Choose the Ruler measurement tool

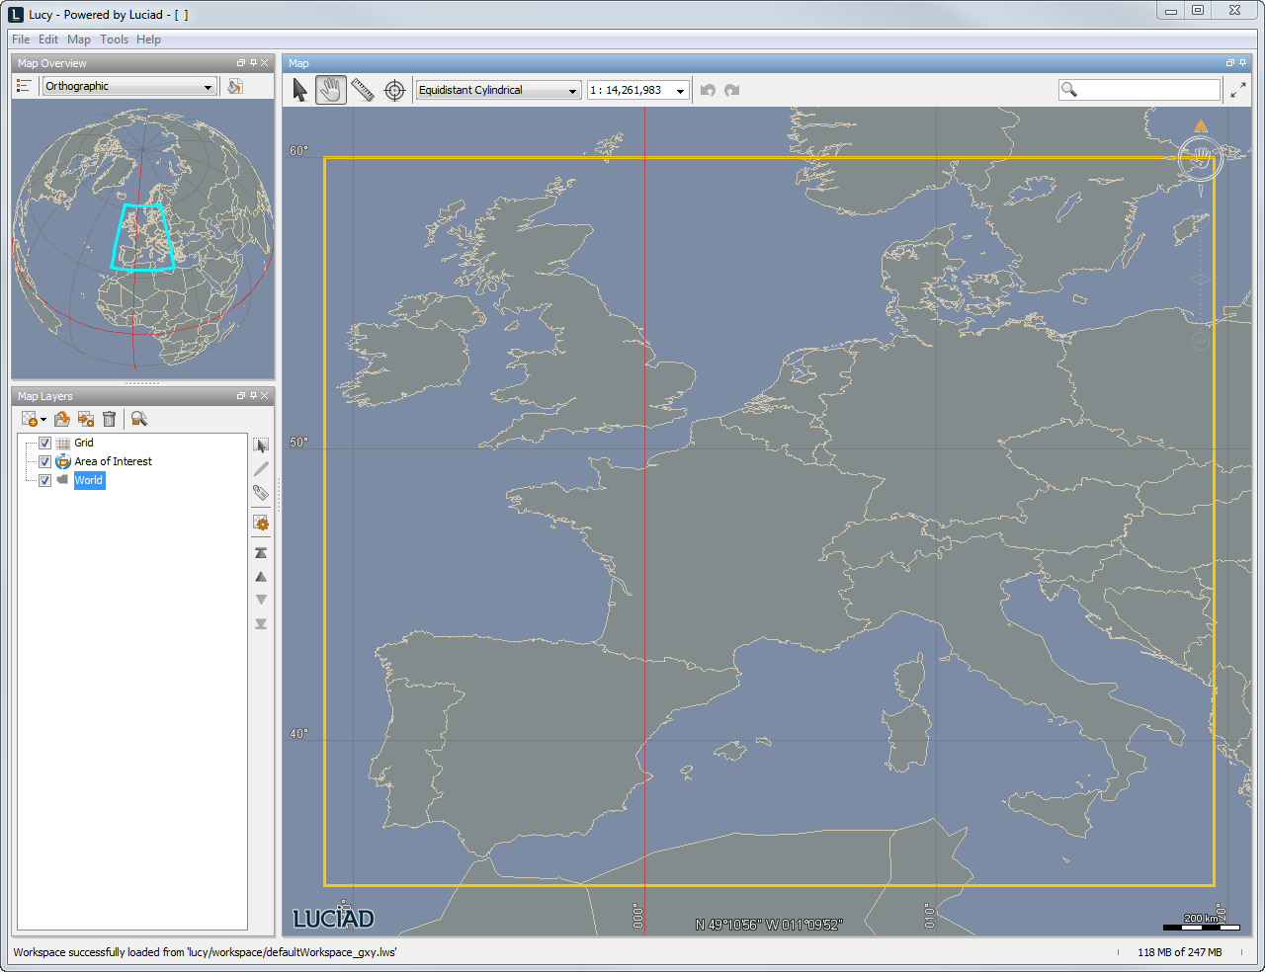click(363, 90)
